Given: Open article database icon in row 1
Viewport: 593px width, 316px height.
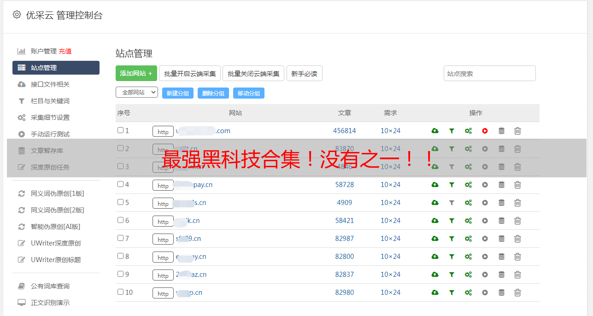Looking at the screenshot, I should click(x=501, y=131).
